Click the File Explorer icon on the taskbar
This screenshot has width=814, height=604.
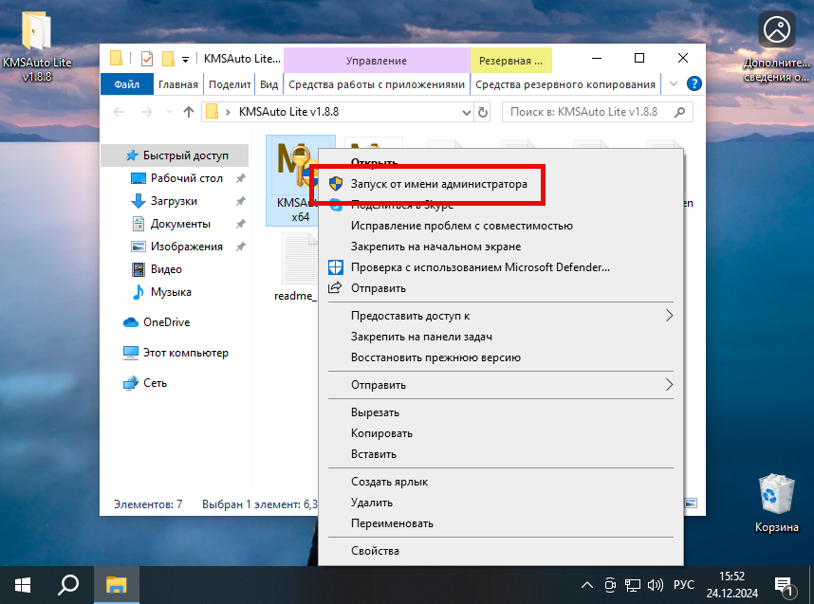click(116, 584)
